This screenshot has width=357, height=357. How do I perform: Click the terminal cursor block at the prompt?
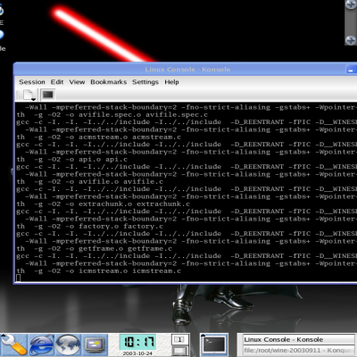(x=19, y=278)
